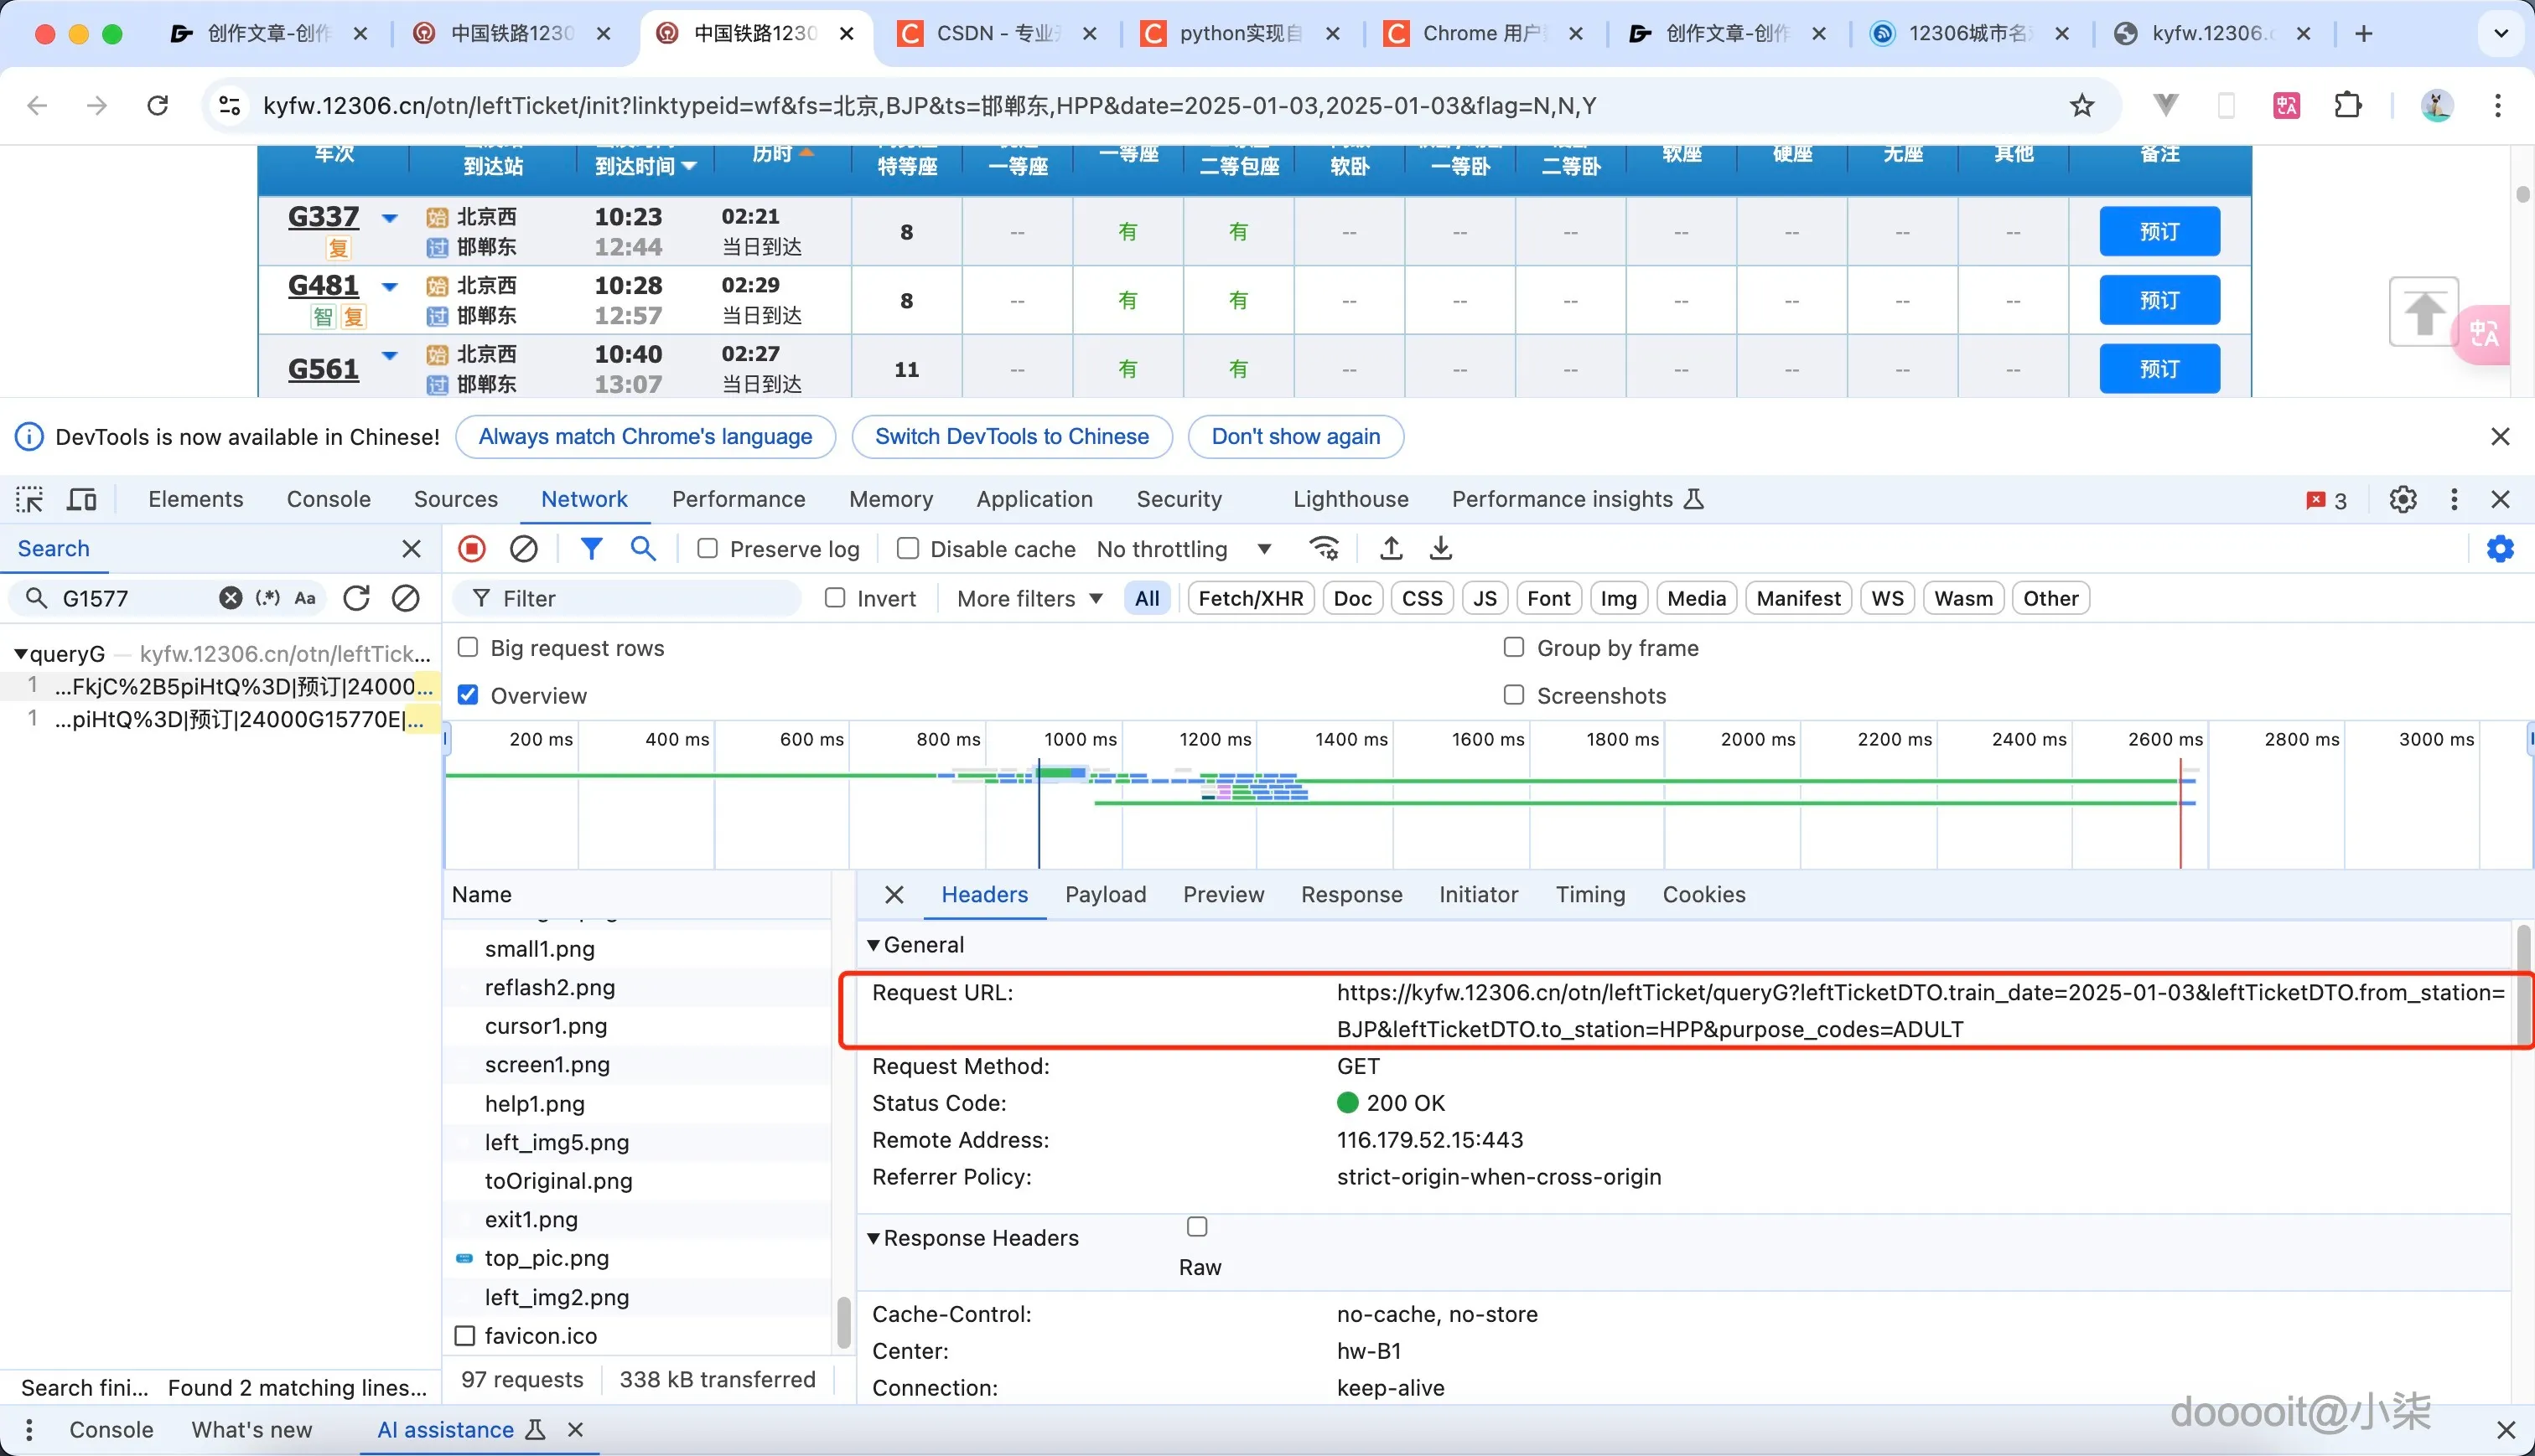Screen dimensions: 2535x1456
Task: Stop recording the network log
Action: point(472,548)
